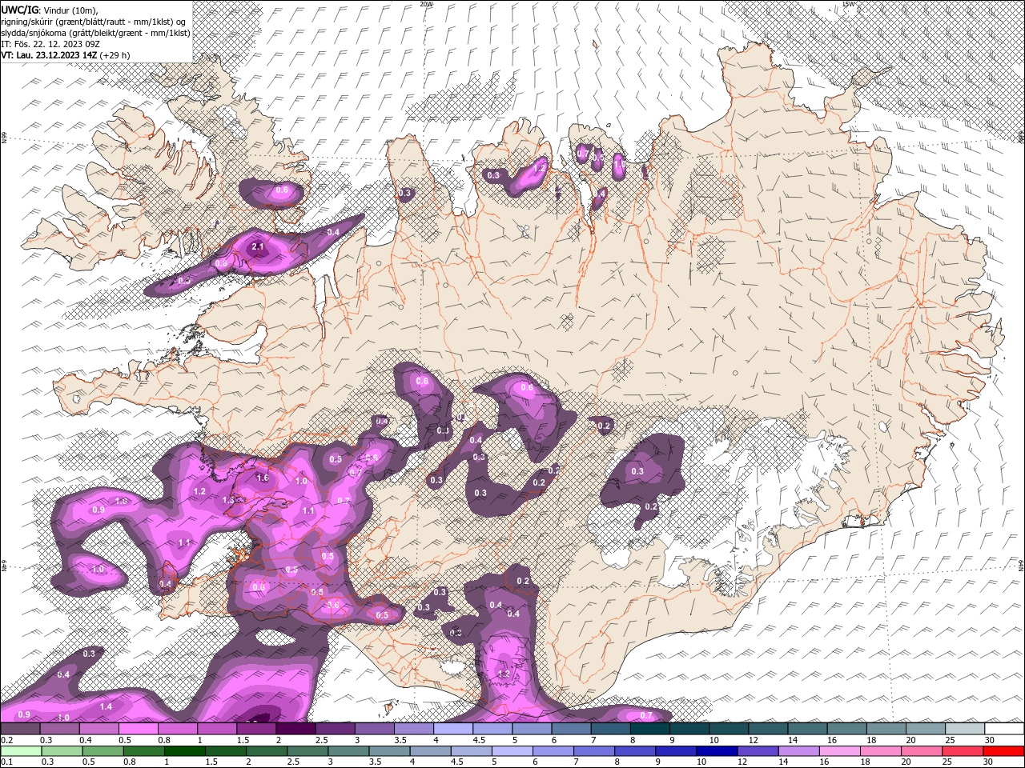Select the darkest green rain-scale swatch labeled 1
The width and height of the screenshot is (1025, 768).
click(185, 751)
